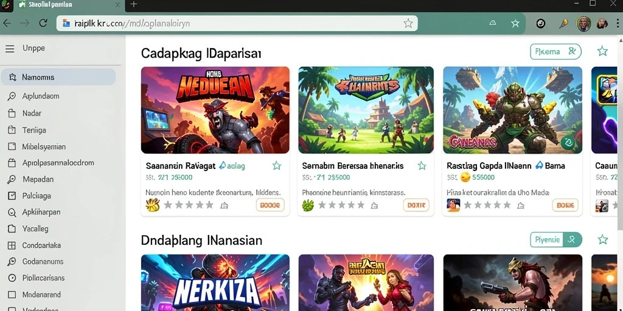Click the Yacalleg sidebar icon
This screenshot has height=311, width=623.
click(12, 229)
